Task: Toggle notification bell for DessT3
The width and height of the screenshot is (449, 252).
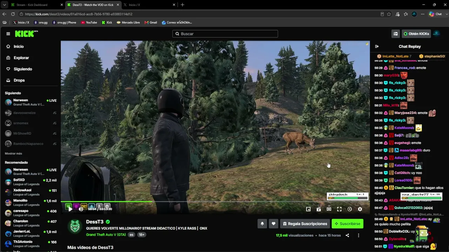Action: click(x=262, y=224)
